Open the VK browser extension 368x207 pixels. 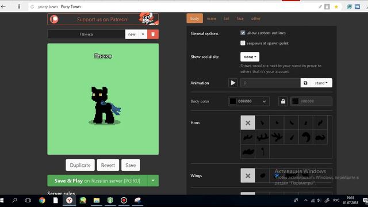(357, 7)
